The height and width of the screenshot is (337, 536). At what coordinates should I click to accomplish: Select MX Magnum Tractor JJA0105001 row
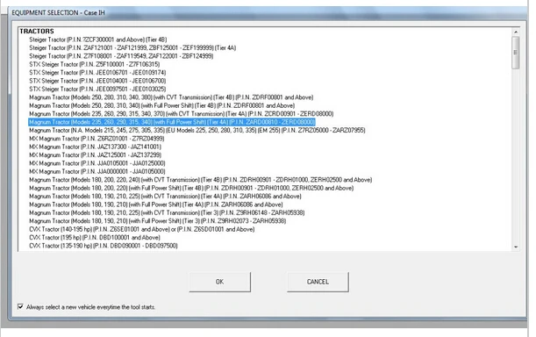click(x=97, y=163)
